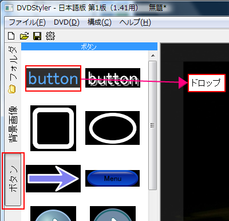This screenshot has height=221, width=229.
Task: Select the blue text button thumbnail
Action: tap(53, 78)
